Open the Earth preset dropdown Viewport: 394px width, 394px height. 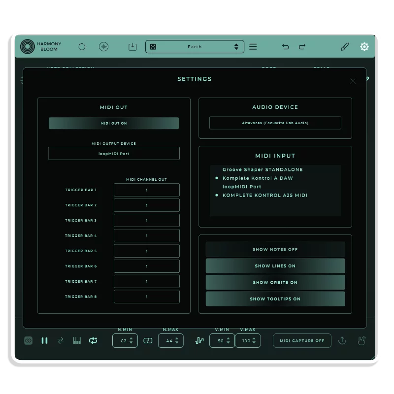point(195,47)
